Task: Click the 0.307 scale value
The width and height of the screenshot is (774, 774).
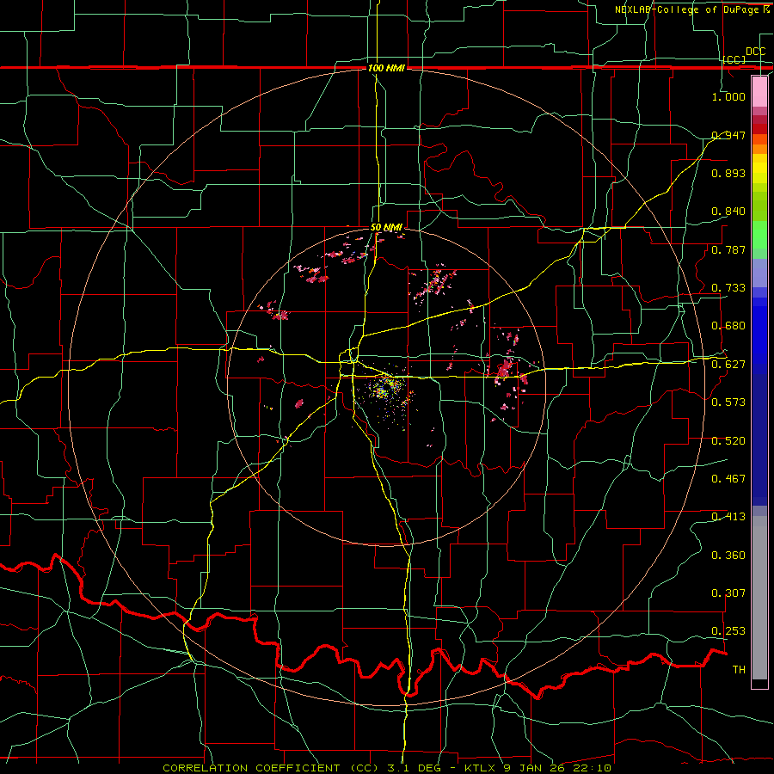Action: [x=728, y=593]
